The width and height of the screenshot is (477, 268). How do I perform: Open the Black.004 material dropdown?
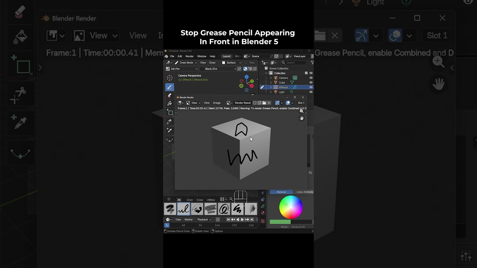click(x=218, y=69)
